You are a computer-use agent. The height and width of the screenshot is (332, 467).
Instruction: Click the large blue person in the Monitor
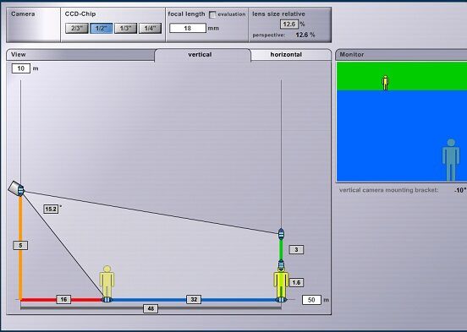pyautogui.click(x=451, y=160)
